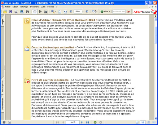Switch to continuous facing layout
158x125 pixels.
click(148, 122)
